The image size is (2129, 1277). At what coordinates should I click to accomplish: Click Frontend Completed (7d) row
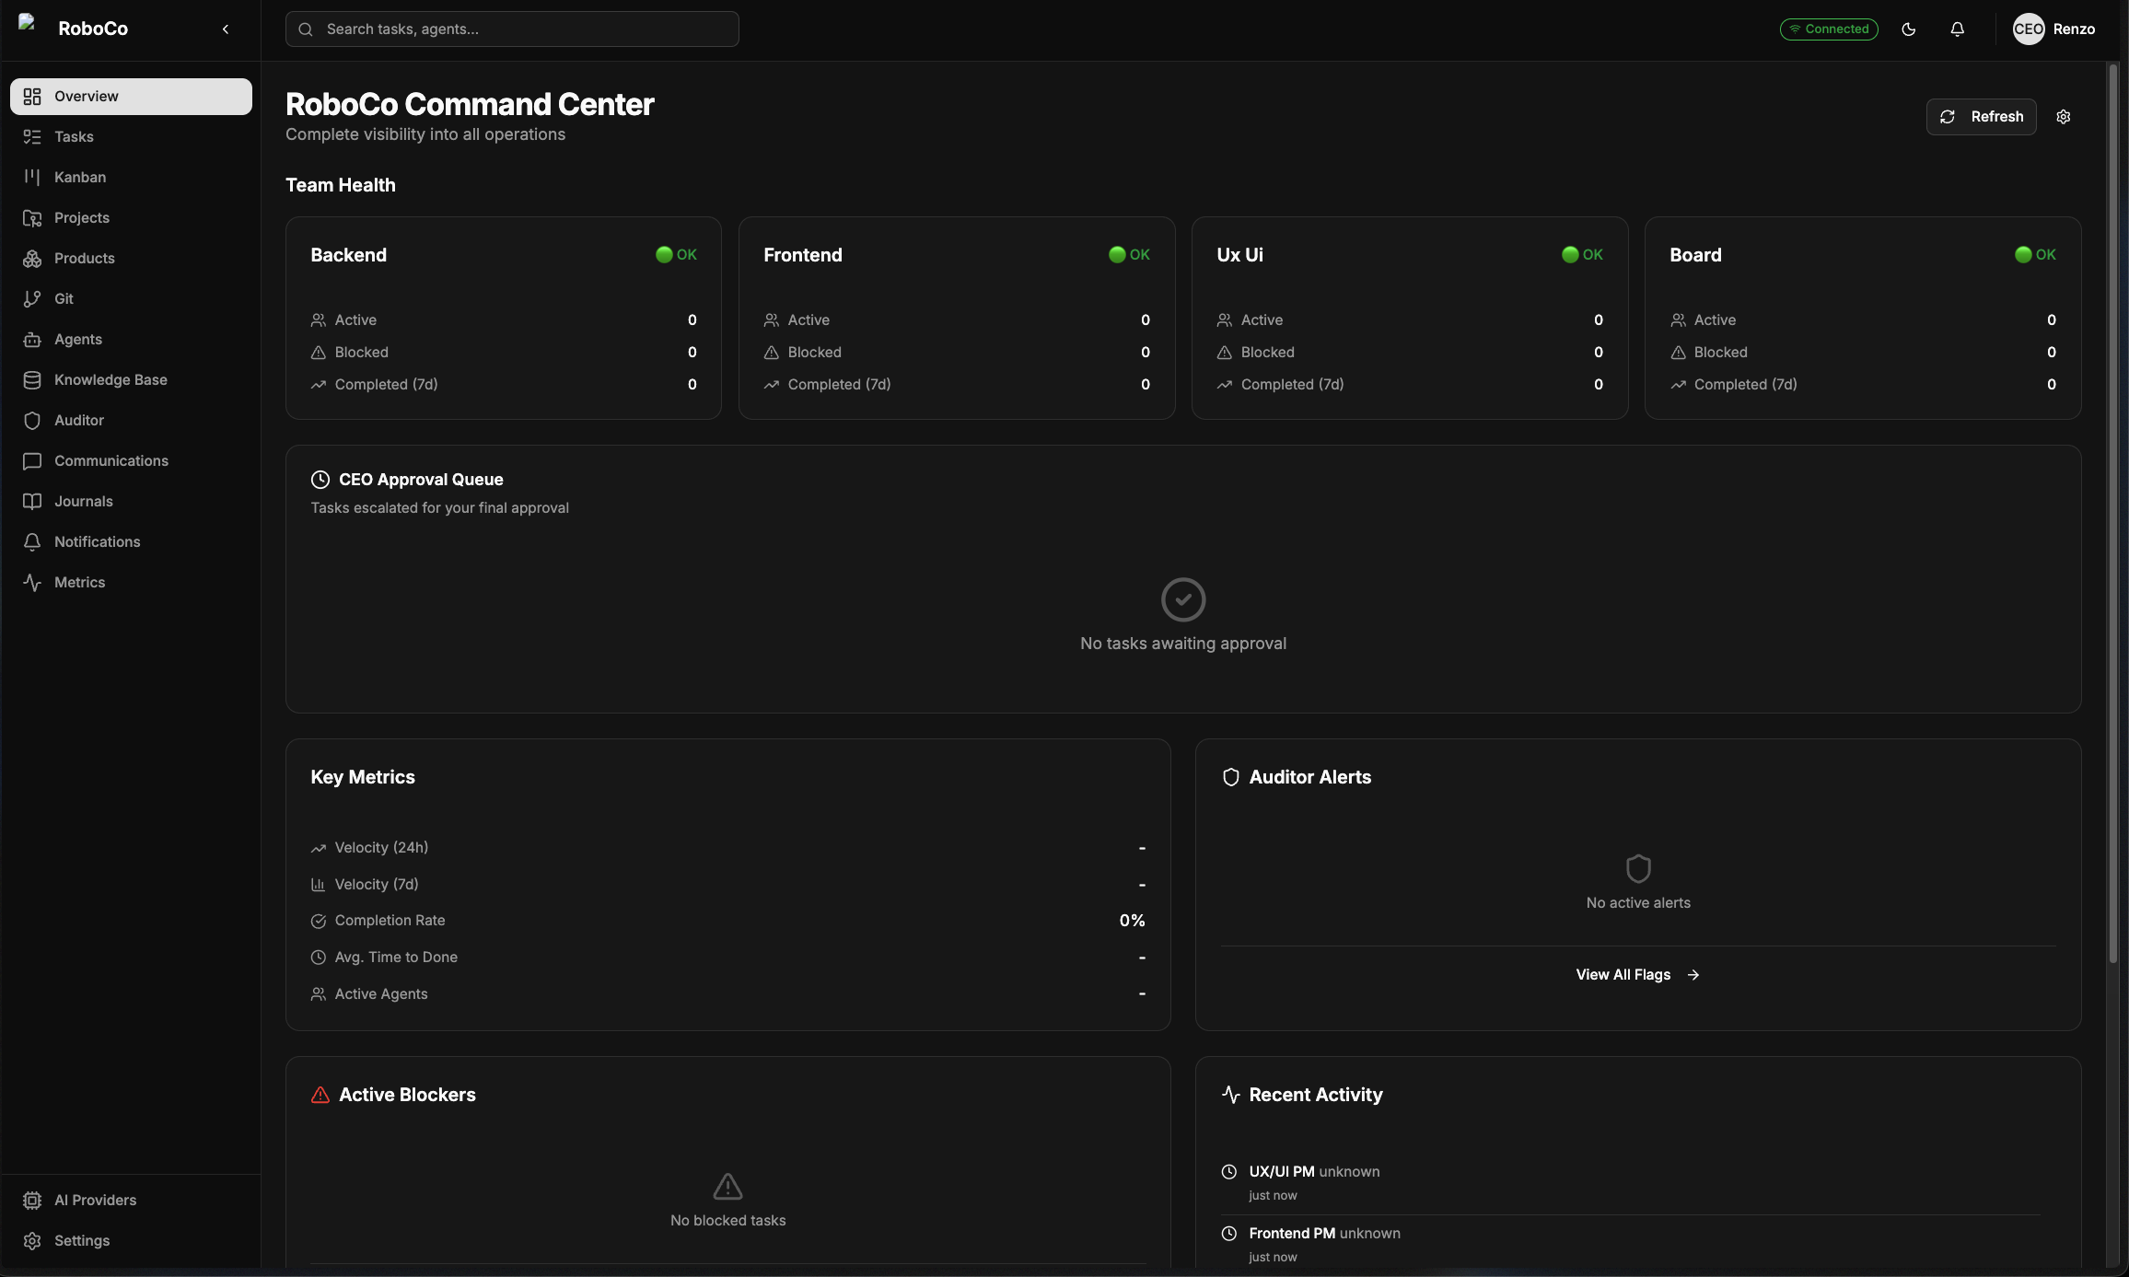click(957, 385)
